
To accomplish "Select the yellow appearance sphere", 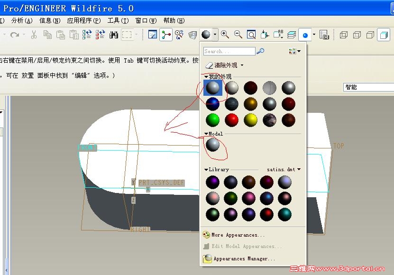I will (x=250, y=120).
